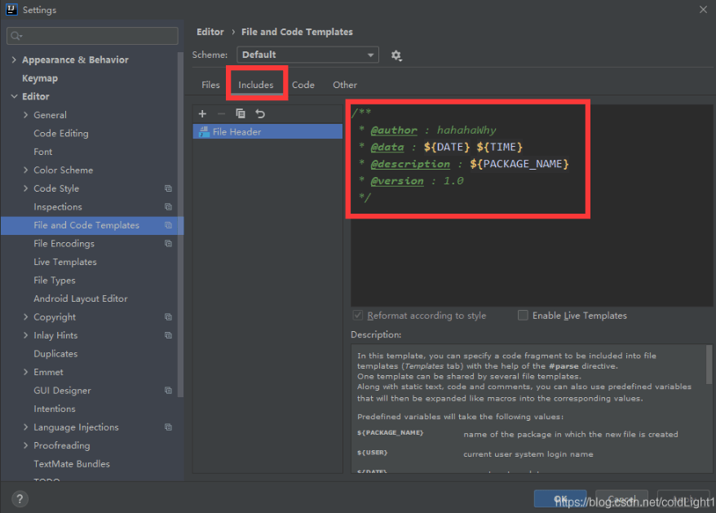Switch to the Includes tab

click(256, 85)
